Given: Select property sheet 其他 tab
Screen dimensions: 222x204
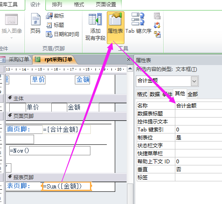Looking at the screenshot, I should (180, 94).
